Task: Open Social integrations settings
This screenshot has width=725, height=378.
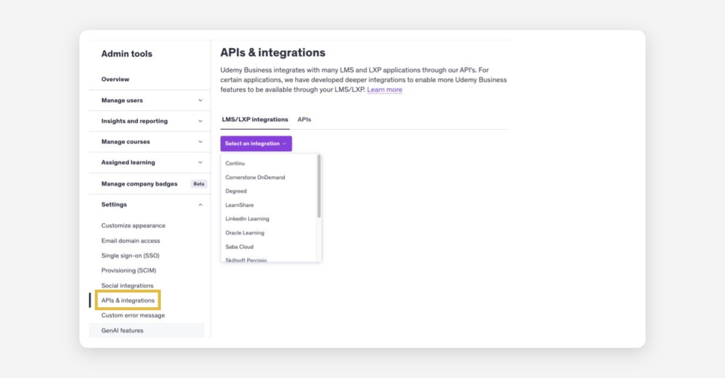Action: point(127,285)
